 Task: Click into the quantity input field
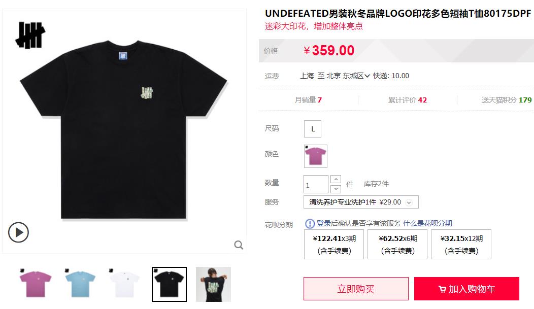pos(316,185)
